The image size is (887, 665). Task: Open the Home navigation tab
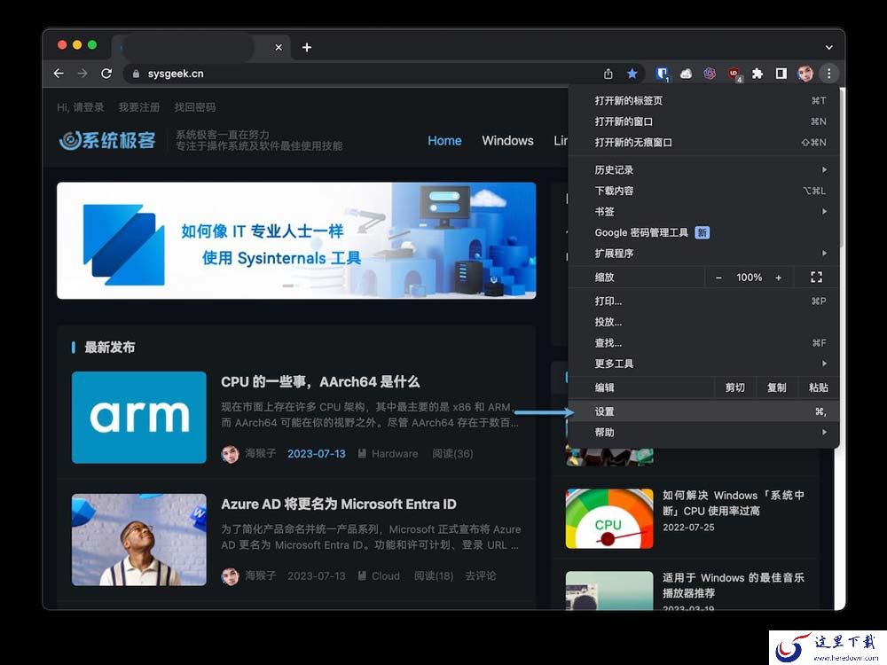[444, 141]
